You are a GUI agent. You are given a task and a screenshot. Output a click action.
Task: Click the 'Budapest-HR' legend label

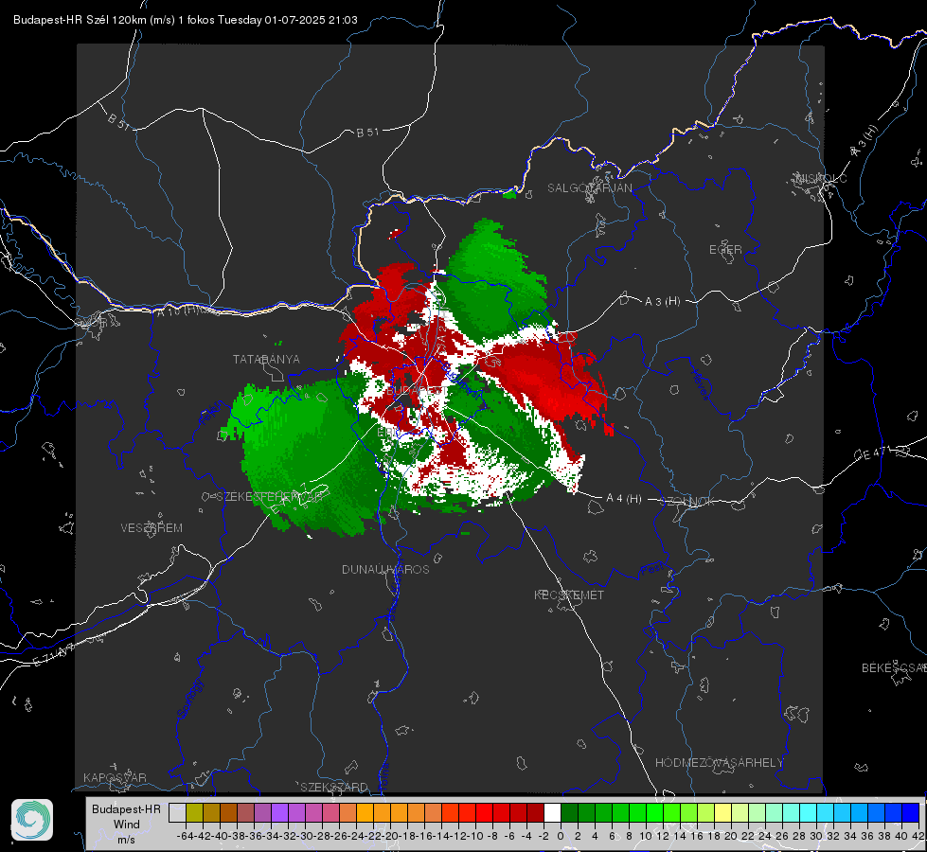[126, 808]
